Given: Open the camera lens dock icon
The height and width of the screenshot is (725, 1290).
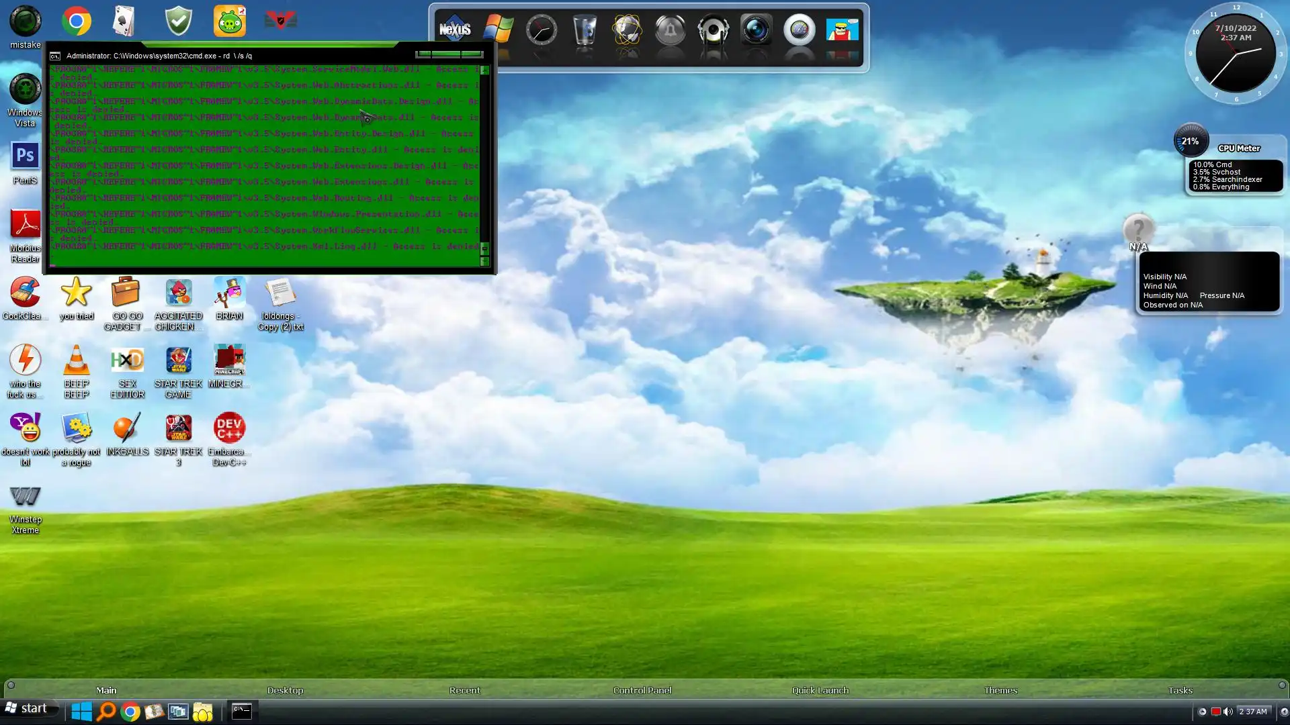Looking at the screenshot, I should (756, 30).
